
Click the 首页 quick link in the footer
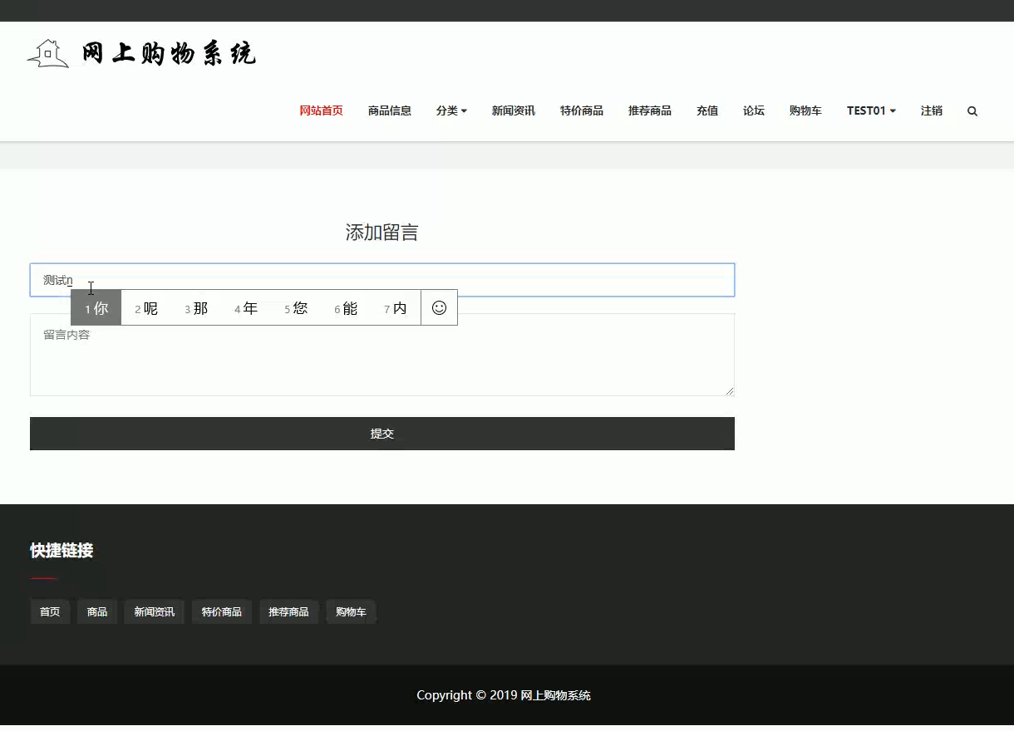[49, 611]
